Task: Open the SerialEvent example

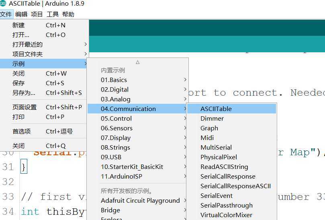Action: point(232,196)
